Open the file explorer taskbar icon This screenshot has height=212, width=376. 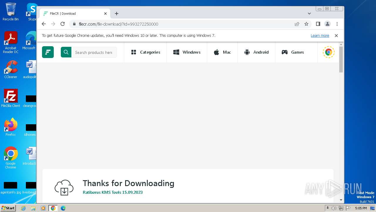(33, 208)
